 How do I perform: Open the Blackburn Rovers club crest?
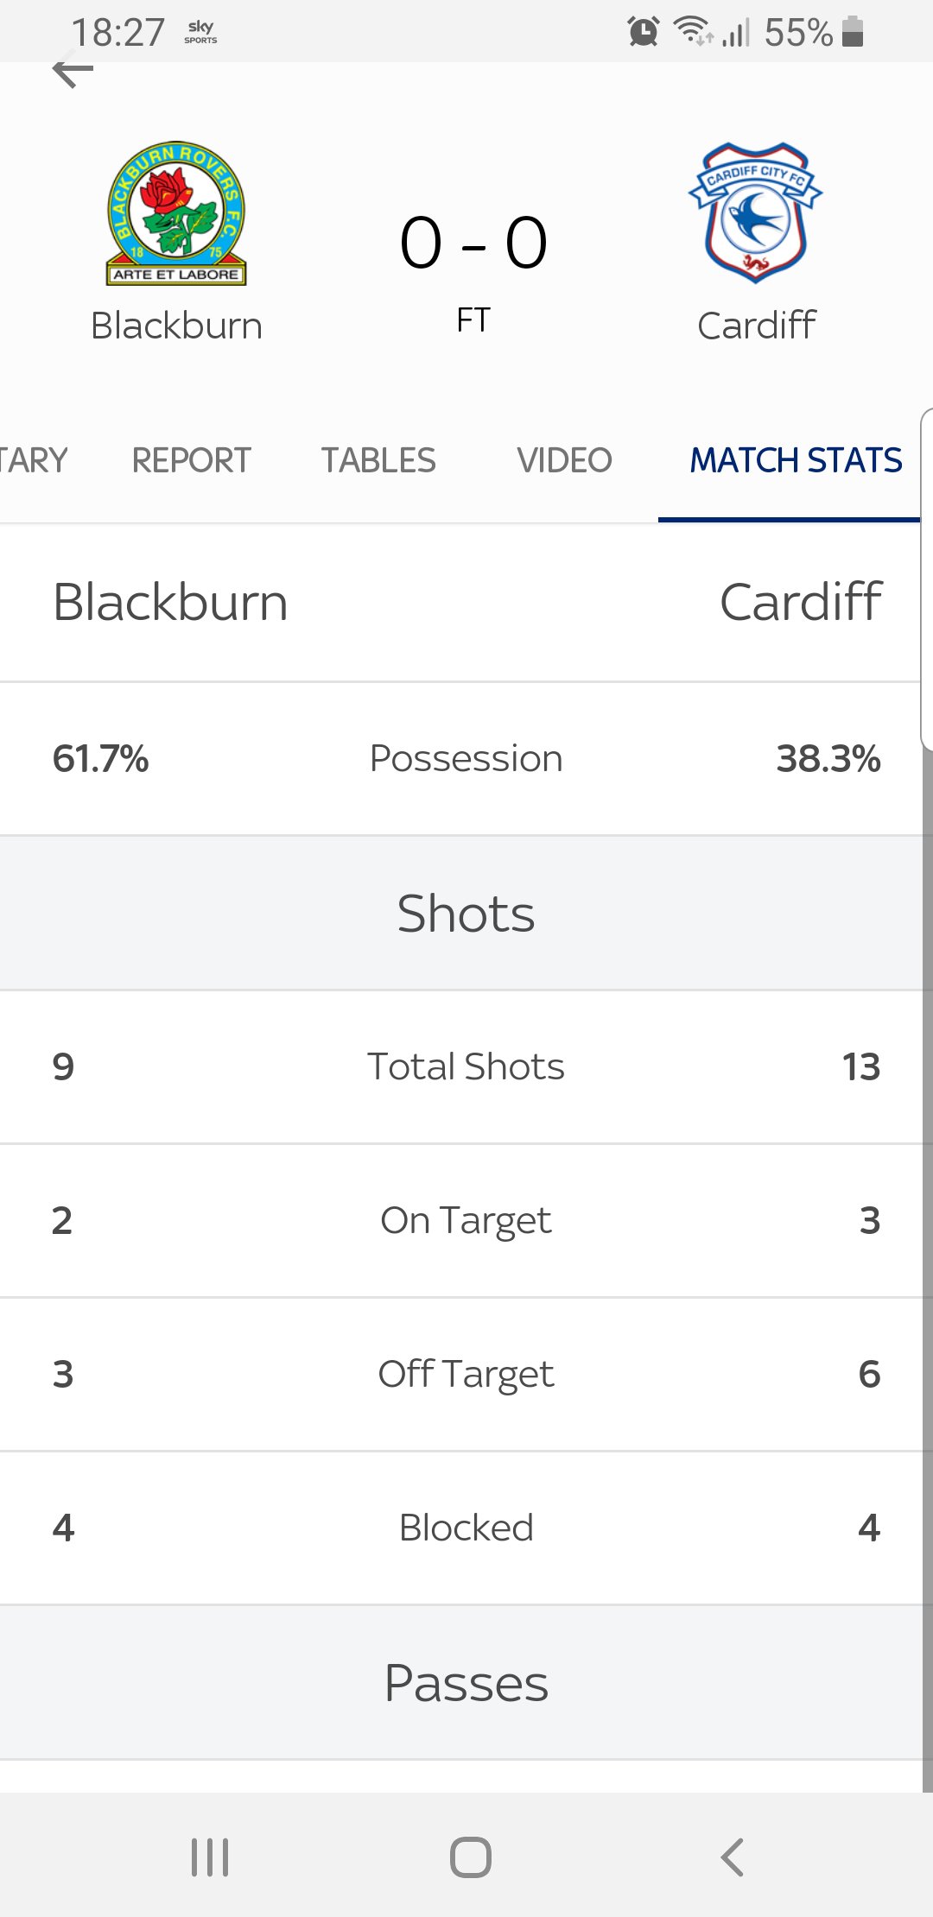tap(176, 213)
